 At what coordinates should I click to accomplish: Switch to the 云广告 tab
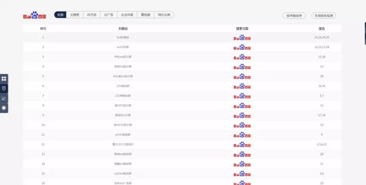(108, 15)
